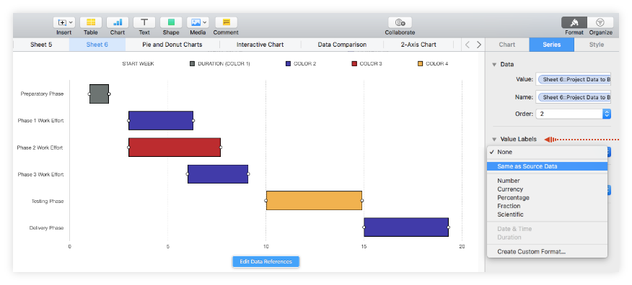Open Interactive Chart sheet
This screenshot has width=632, height=285.
click(260, 45)
